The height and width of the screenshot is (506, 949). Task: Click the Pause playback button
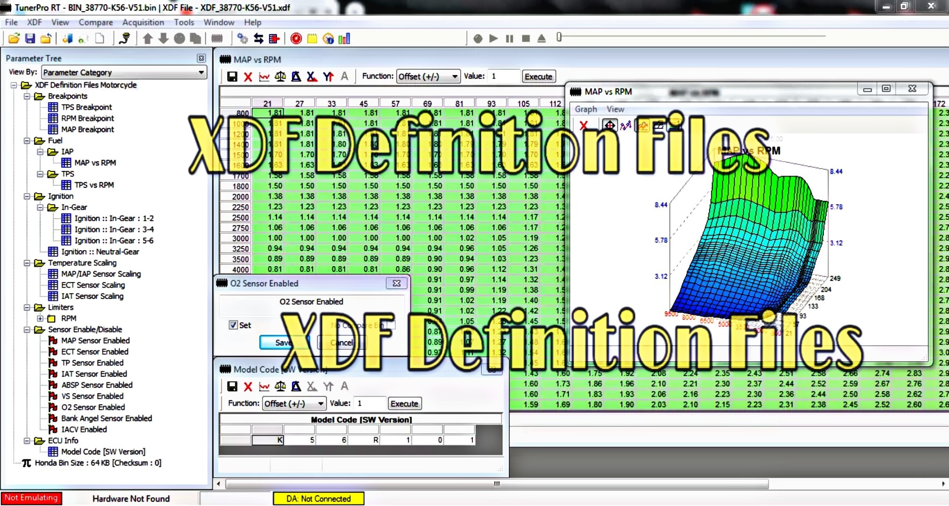[x=510, y=38]
